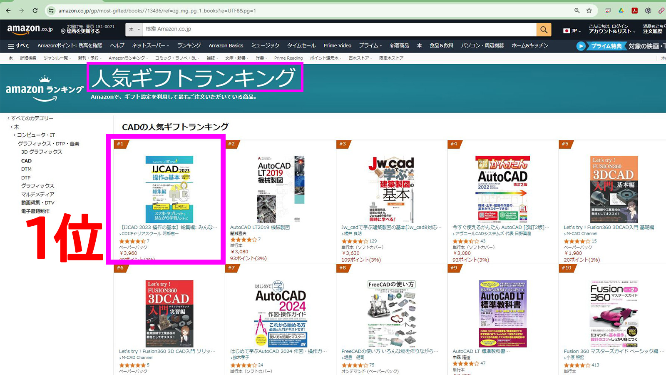
Task: Click the address bar zoom magnifier icon
Action: pos(577,10)
